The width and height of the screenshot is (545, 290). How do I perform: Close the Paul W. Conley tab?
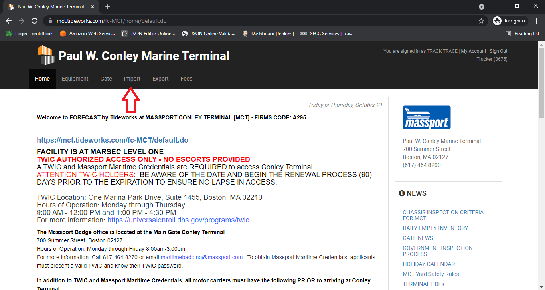(x=93, y=7)
